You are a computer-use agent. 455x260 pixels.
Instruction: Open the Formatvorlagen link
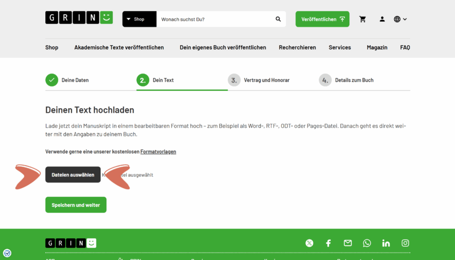158,151
